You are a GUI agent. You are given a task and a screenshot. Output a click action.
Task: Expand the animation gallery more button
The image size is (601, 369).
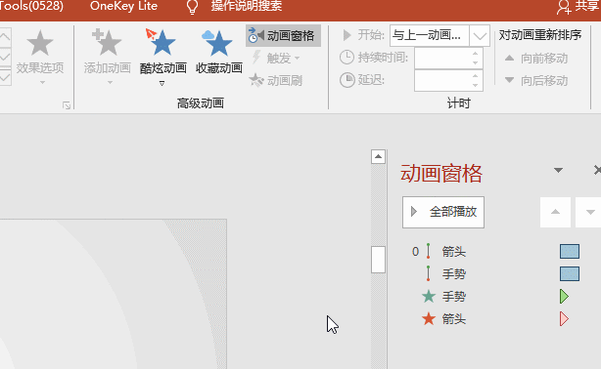tap(5, 76)
